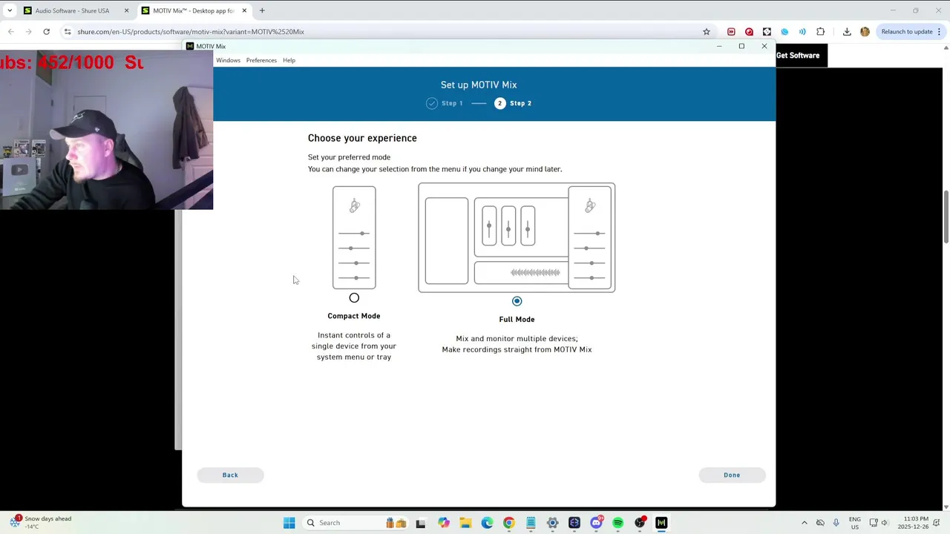
Task: Open the volume control in system tray
Action: tap(885, 523)
